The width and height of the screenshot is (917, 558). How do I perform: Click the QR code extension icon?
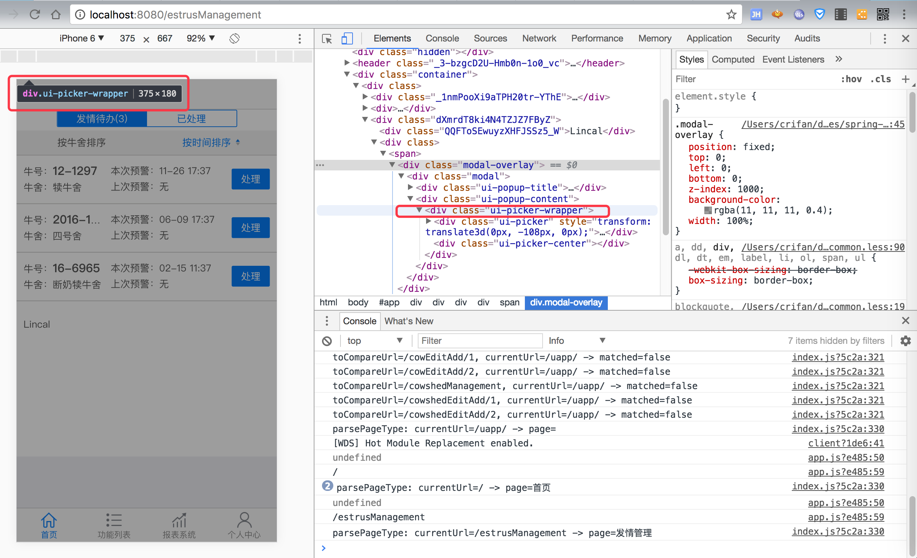tap(883, 15)
